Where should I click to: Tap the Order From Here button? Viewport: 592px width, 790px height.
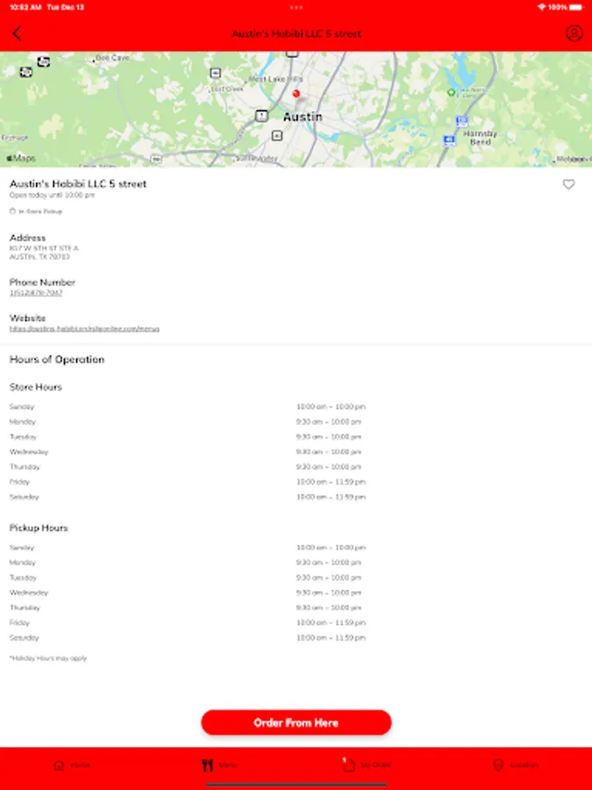tap(296, 722)
